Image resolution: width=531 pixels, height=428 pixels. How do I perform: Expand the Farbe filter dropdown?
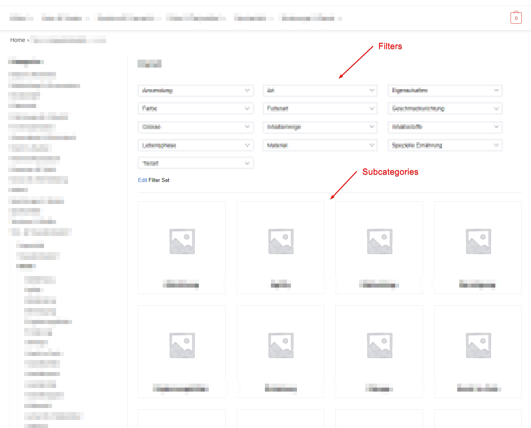[x=196, y=109]
